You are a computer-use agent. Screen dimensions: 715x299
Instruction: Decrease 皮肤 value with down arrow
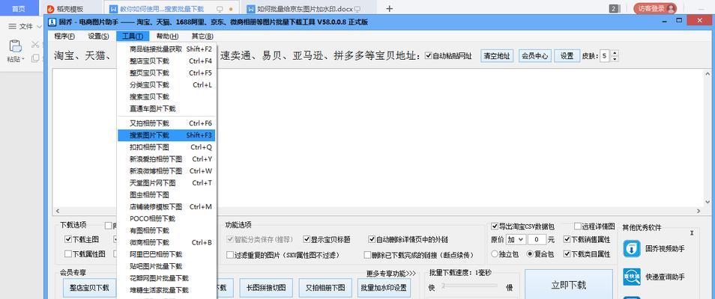(x=615, y=59)
